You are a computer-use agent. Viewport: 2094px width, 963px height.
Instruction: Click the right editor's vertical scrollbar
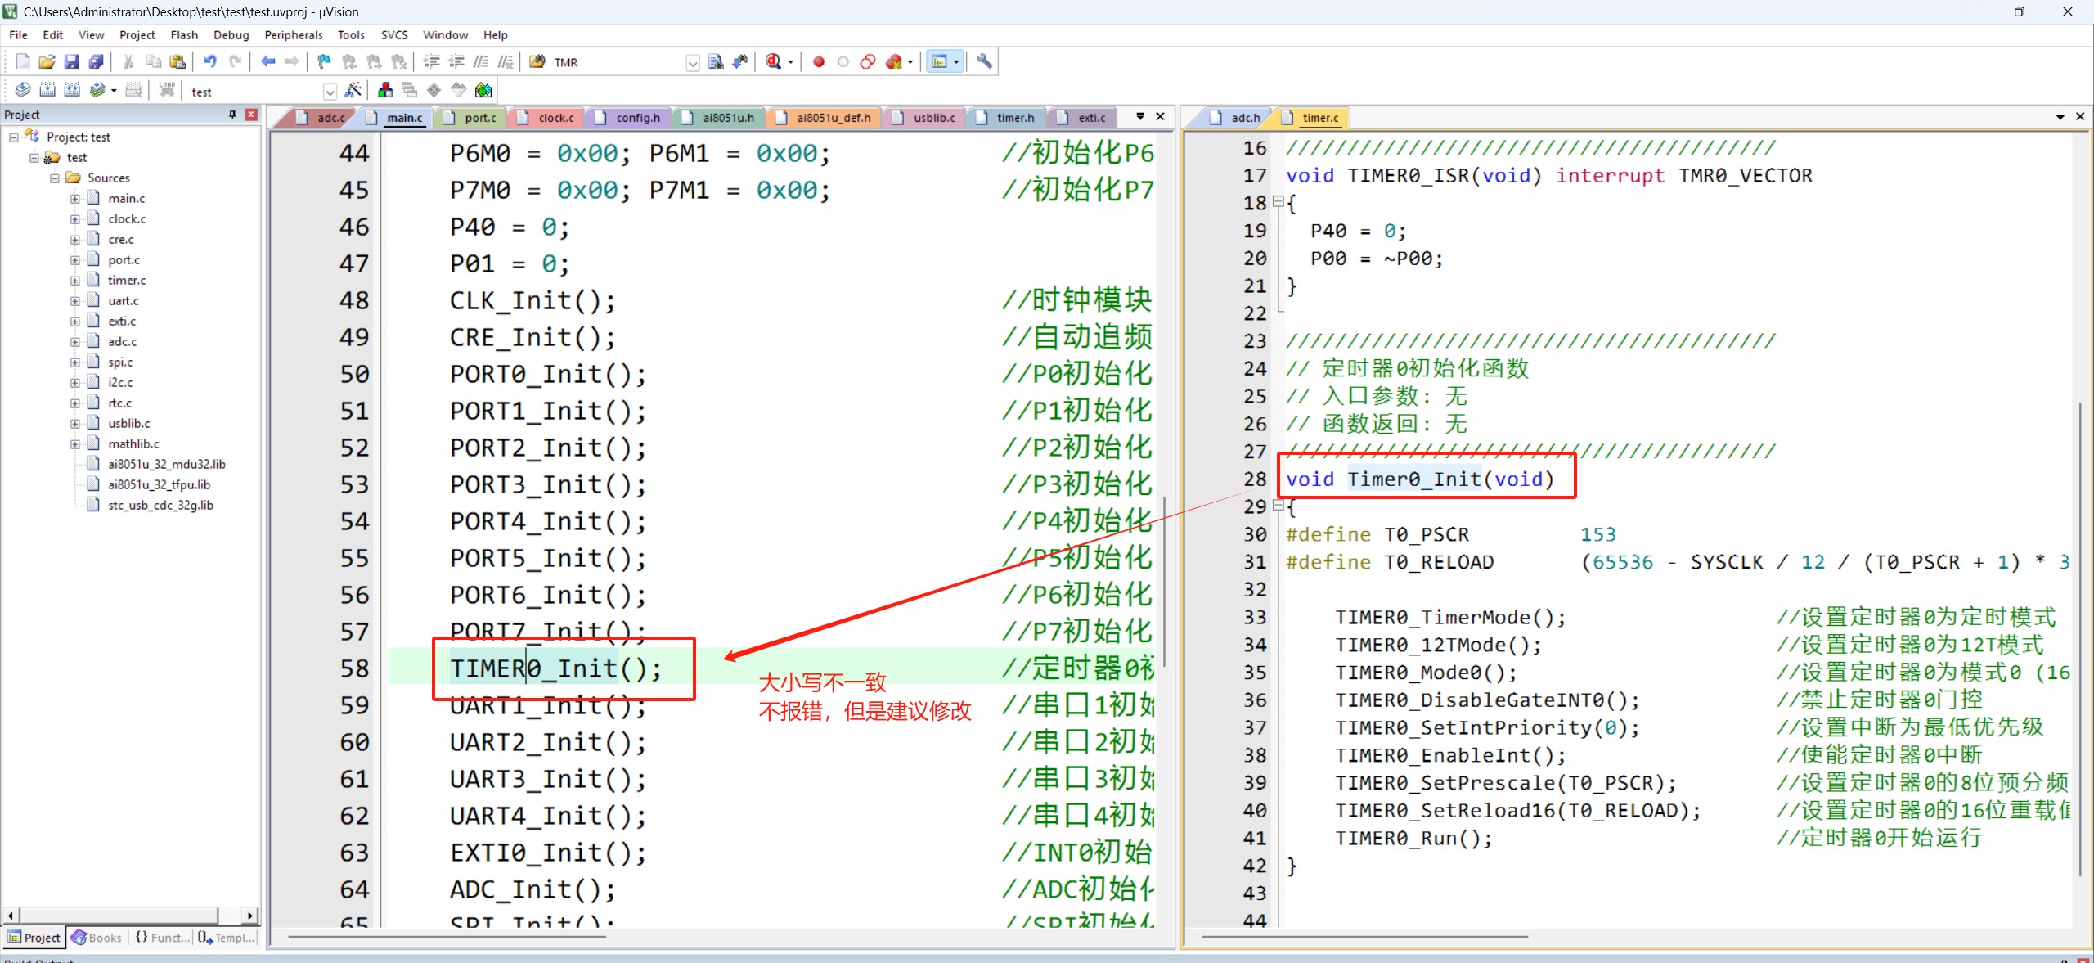coord(2080,638)
